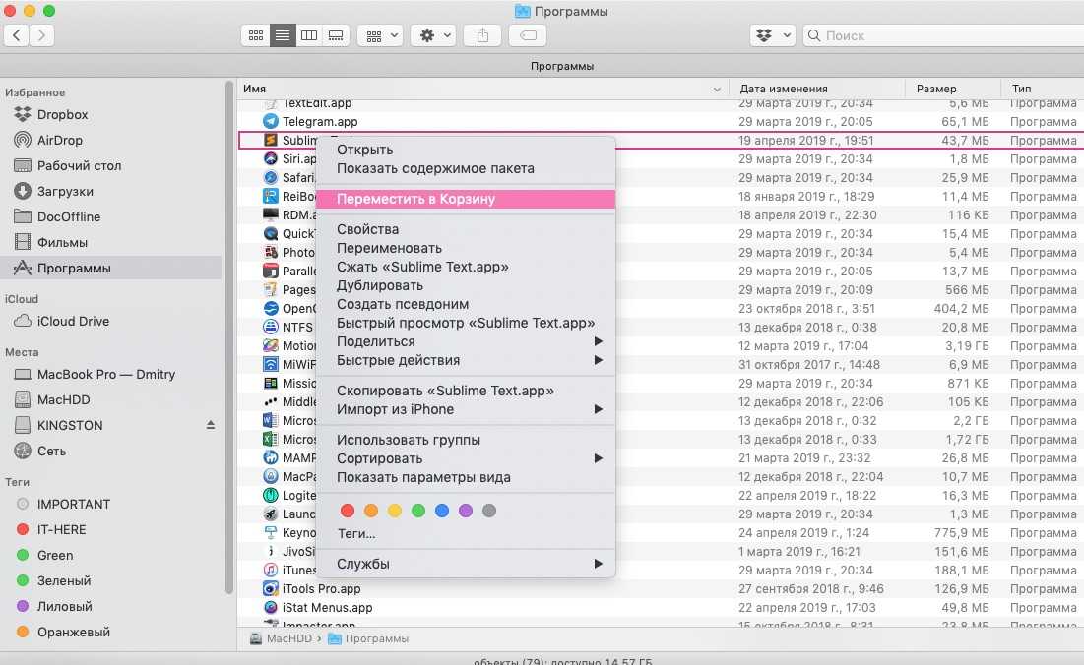Screen dimensions: 1084x665
Task: Click Программы in the path bar
Action: [x=368, y=638]
